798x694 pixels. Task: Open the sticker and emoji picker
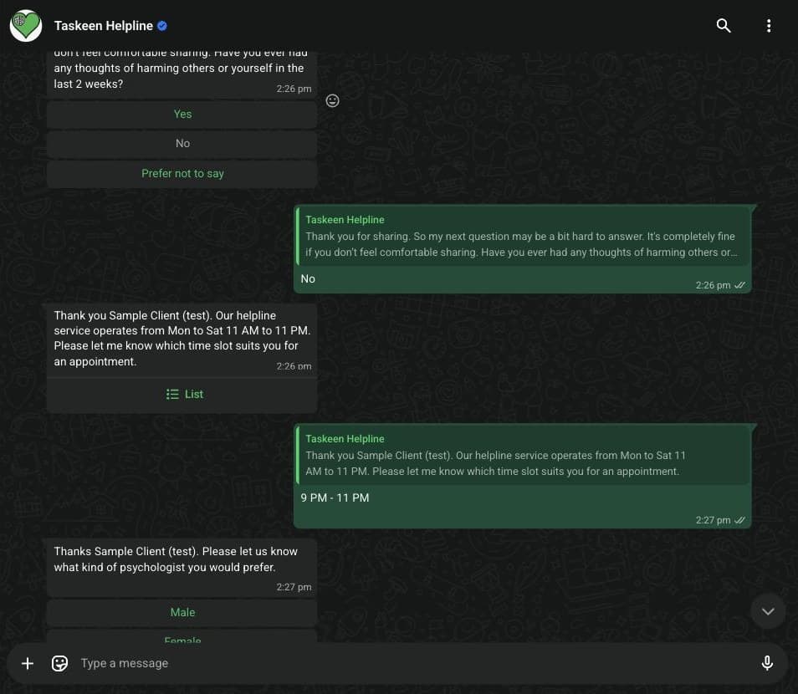tap(59, 663)
